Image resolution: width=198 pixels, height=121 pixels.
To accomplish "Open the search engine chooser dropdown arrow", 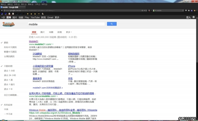I will (x=155, y=10).
